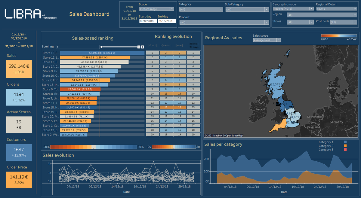Open the Scope Custom Range dropdown
This screenshot has width=361, height=198.
[156, 9]
